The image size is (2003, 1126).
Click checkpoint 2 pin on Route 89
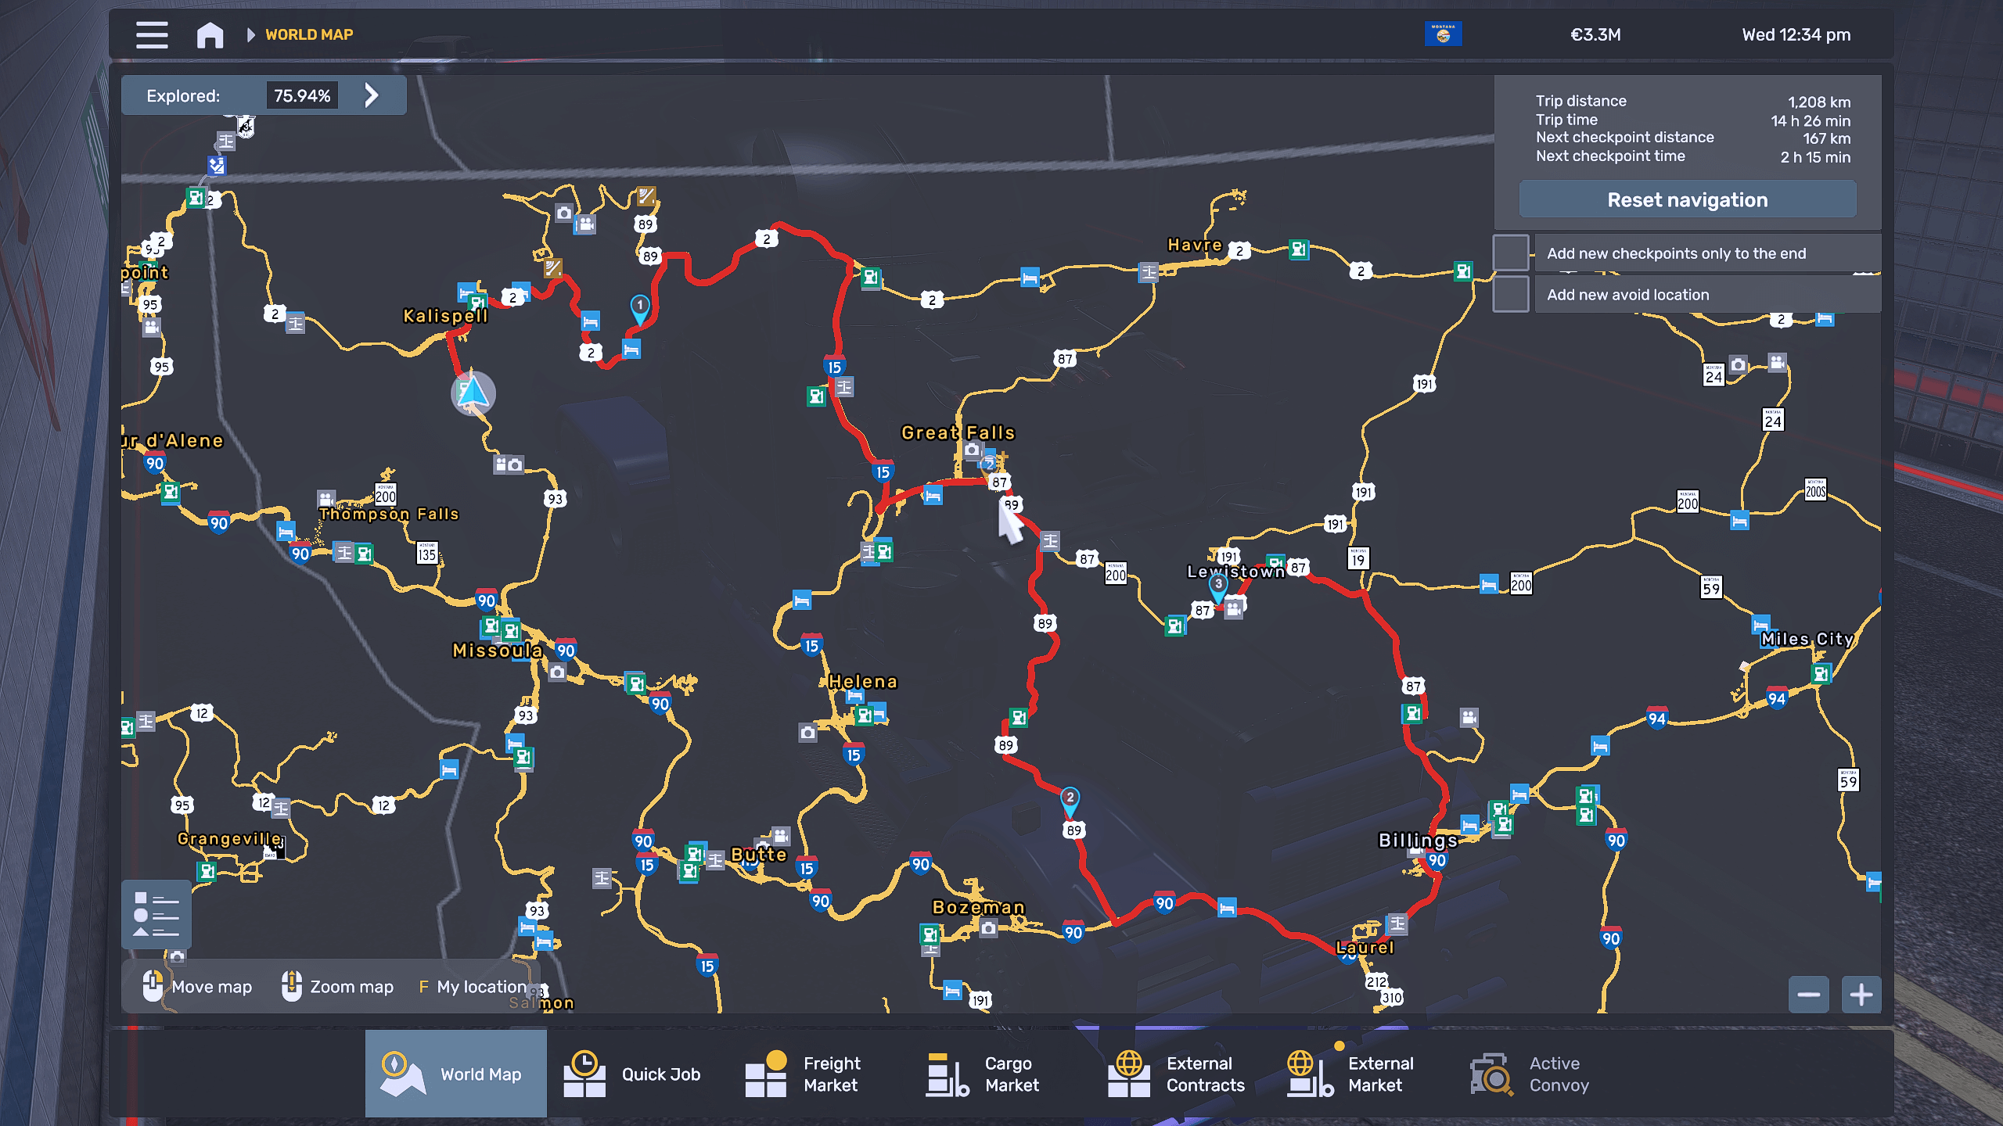coord(1070,799)
